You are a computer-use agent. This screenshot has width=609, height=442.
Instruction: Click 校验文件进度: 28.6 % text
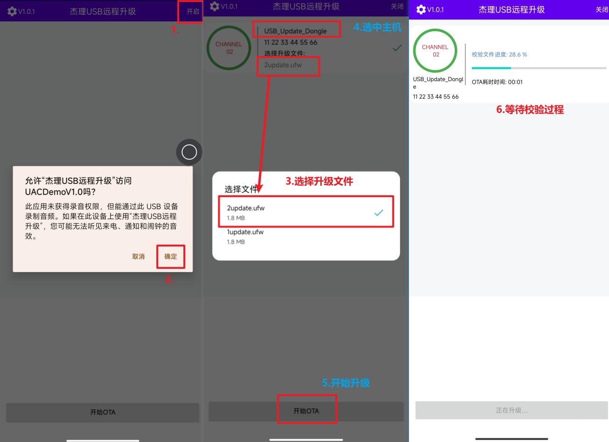tap(499, 54)
